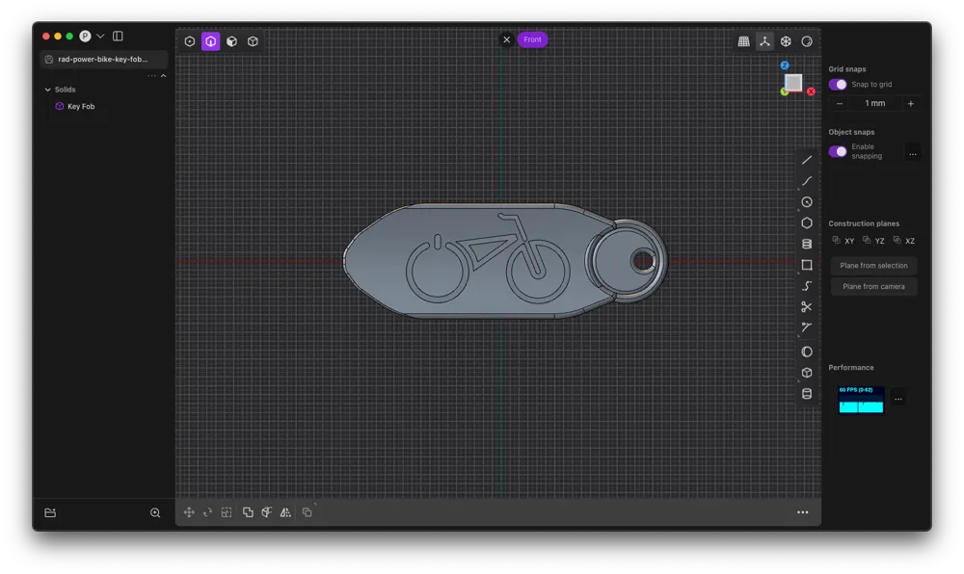
Task: Select the Mirror tool
Action: tap(285, 511)
